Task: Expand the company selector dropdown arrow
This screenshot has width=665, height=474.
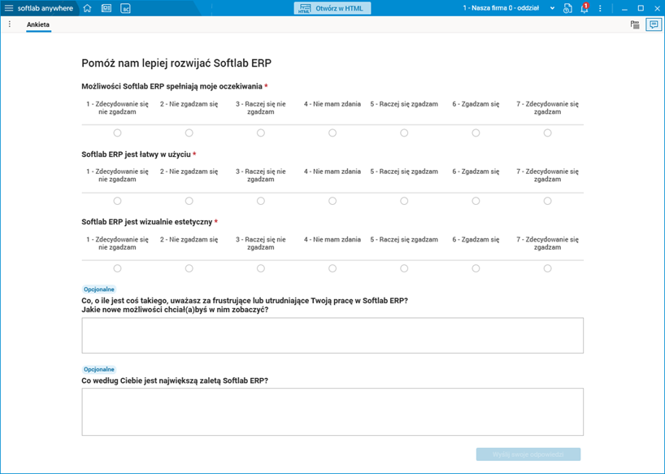Action: pos(552,8)
